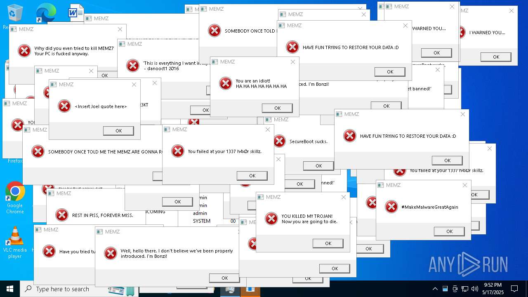
Task: Click the error icon beside 'REST IN PISS, FOREVER MISS.'
Action: pos(62,215)
